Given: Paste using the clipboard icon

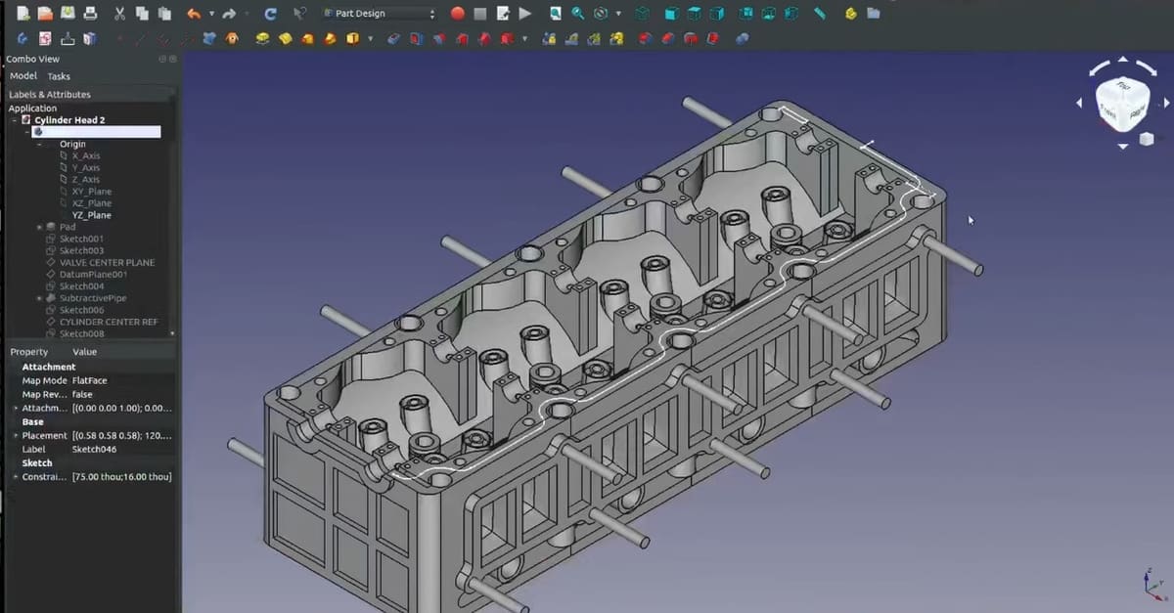Looking at the screenshot, I should click(x=163, y=14).
